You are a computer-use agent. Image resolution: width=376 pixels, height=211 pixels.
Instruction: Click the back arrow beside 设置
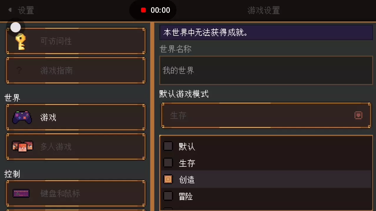[x=10, y=10]
